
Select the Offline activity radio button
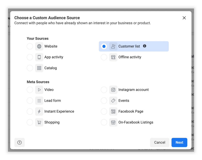pyautogui.click(x=104, y=57)
